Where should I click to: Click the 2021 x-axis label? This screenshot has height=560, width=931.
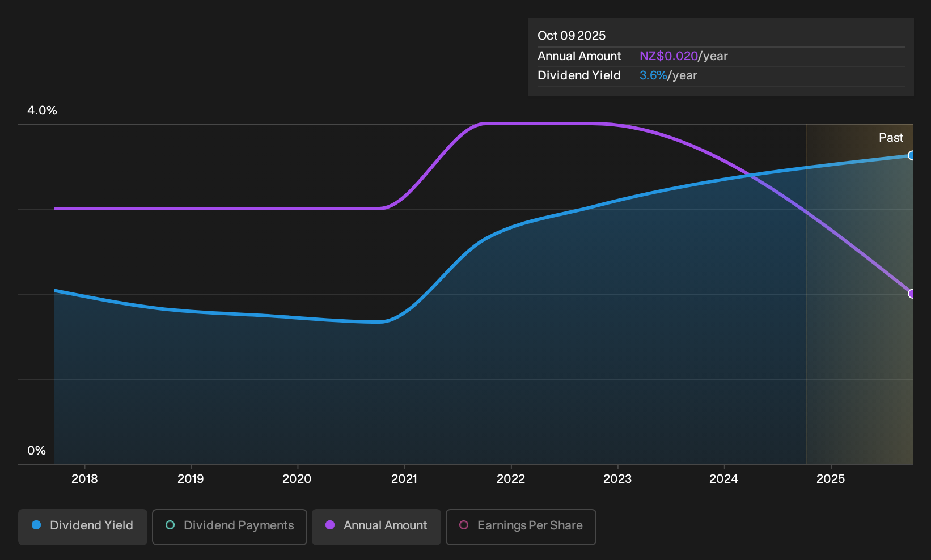click(404, 479)
